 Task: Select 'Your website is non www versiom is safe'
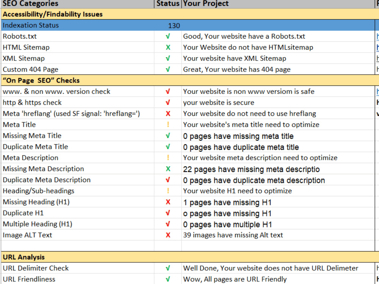click(278, 92)
